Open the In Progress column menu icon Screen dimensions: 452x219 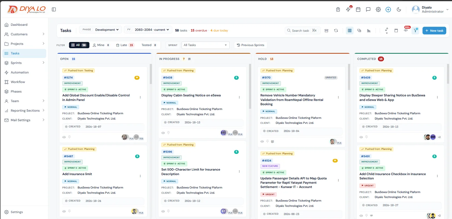coord(189,59)
